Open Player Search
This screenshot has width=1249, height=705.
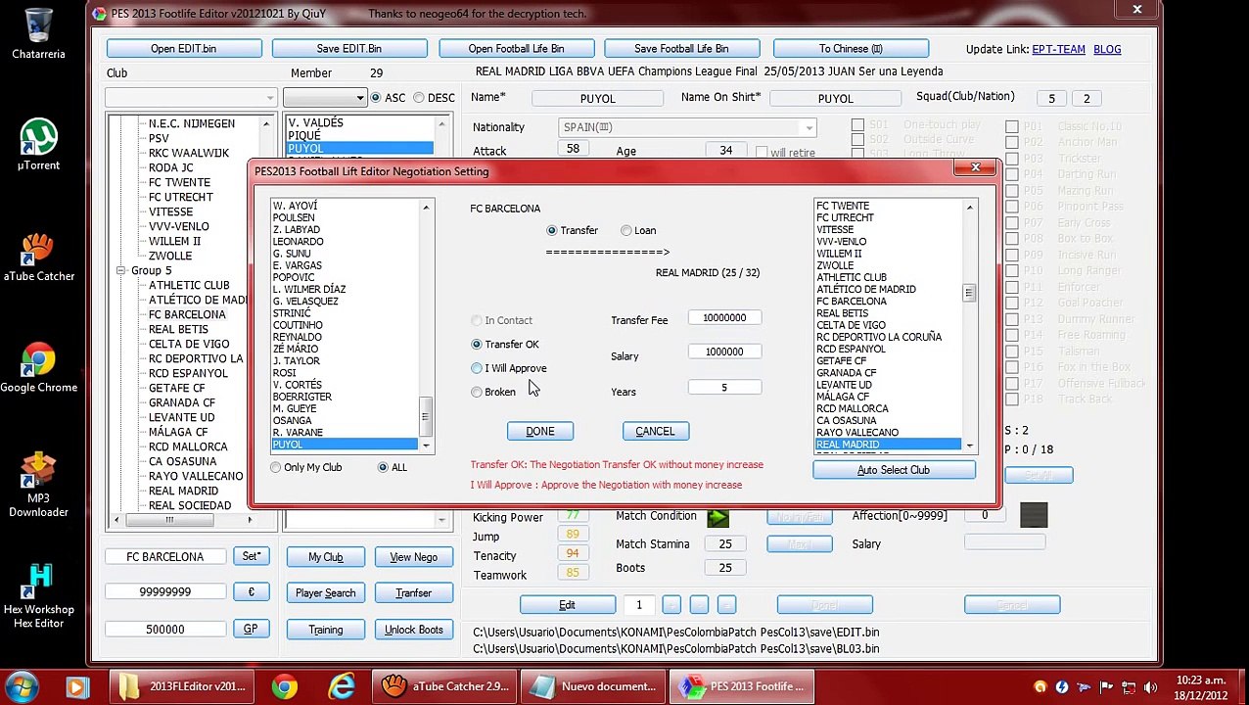click(326, 593)
